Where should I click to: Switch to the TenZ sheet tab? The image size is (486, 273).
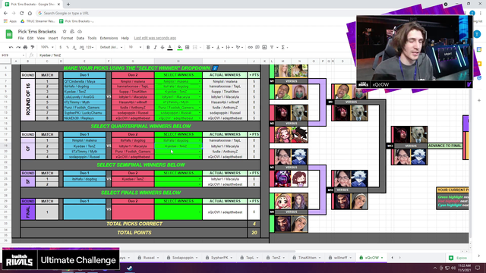tap(276, 258)
